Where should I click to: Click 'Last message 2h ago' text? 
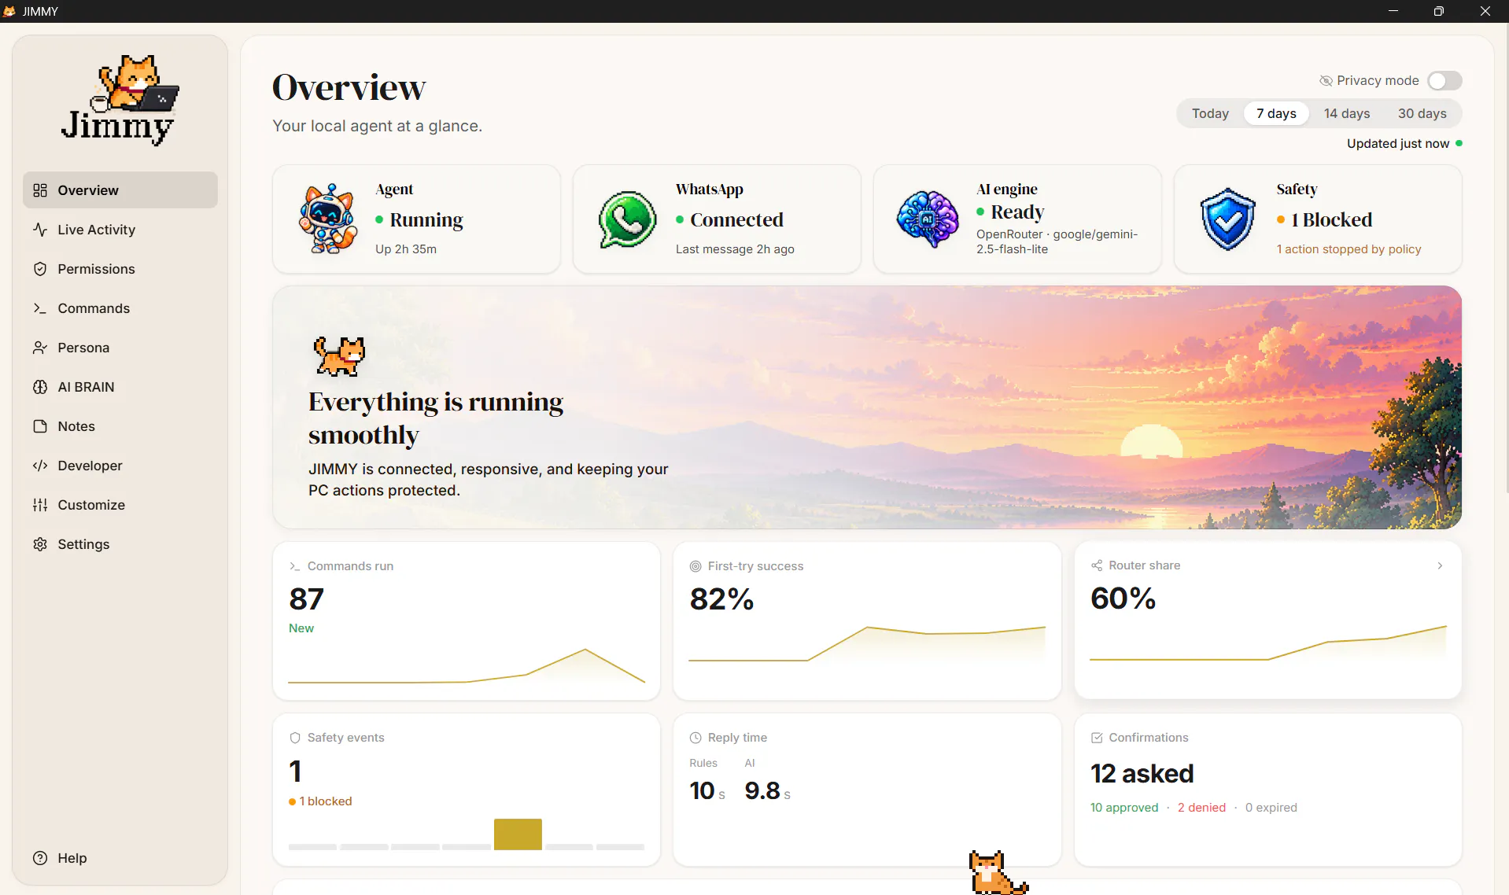click(x=735, y=249)
